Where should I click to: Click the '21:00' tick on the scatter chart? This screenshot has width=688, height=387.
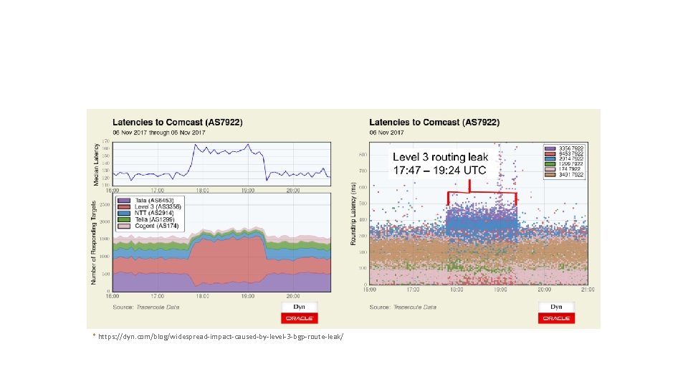[x=588, y=290]
